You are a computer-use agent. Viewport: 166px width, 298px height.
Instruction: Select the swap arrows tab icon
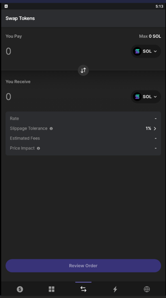pyautogui.click(x=83, y=289)
